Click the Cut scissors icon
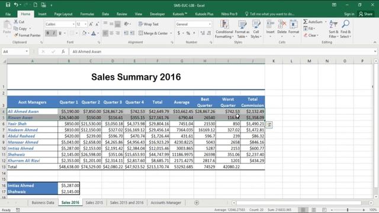 16,22
